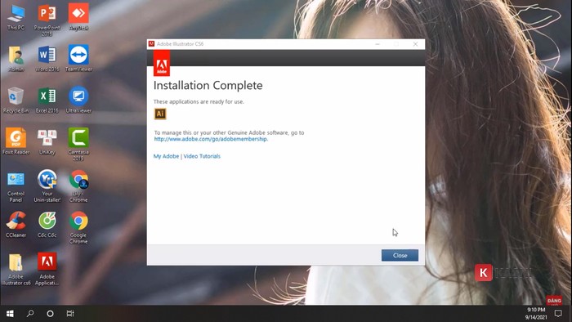Click the red Adobe logo in installer header
Screen dimensions: 572x322
[x=162, y=63]
